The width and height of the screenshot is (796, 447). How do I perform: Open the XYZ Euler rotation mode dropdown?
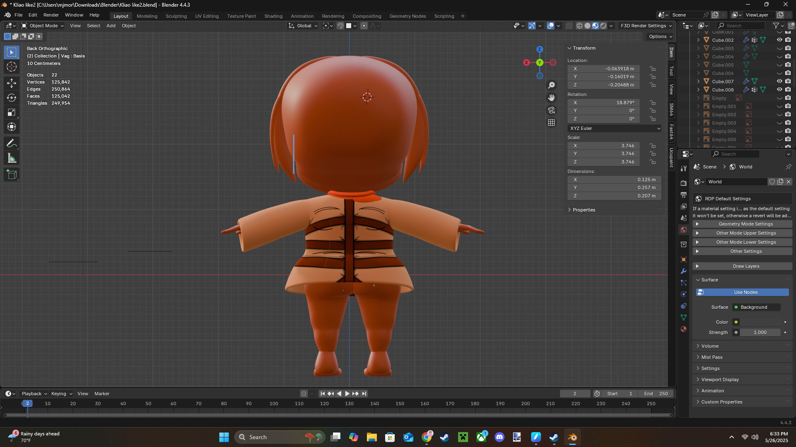point(614,128)
